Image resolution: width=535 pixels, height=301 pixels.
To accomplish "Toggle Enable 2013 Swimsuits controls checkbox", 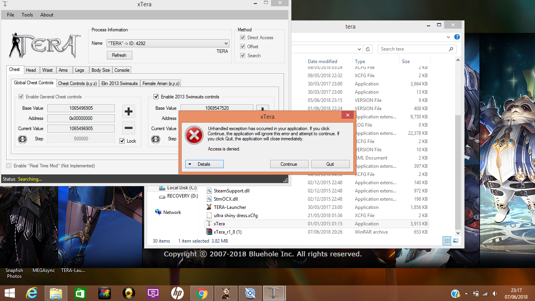I will [x=156, y=97].
